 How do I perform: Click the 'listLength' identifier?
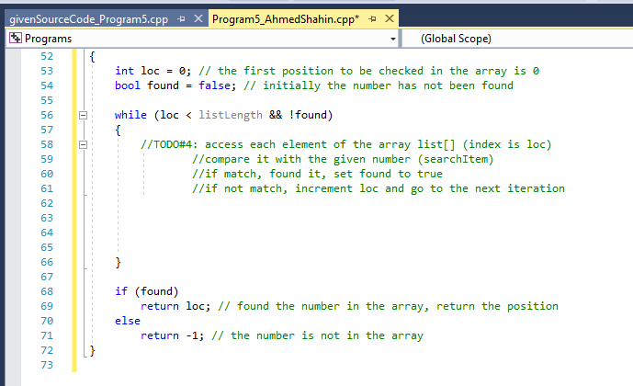(x=231, y=115)
